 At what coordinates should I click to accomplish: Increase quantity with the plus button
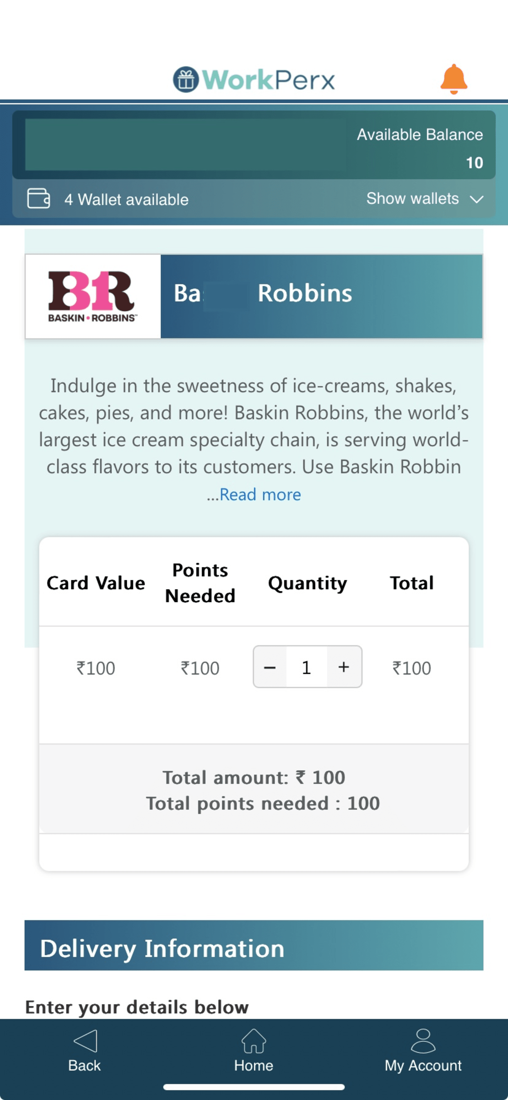344,667
